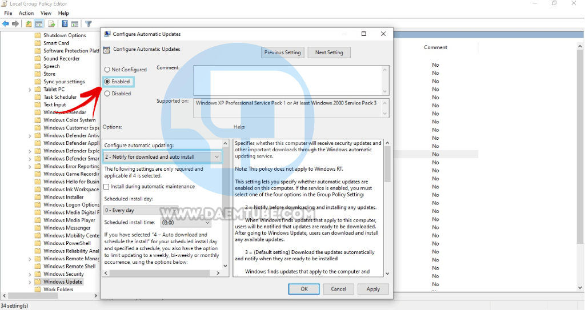Click the Filter funnel icon
585x310 pixels.
(89, 24)
